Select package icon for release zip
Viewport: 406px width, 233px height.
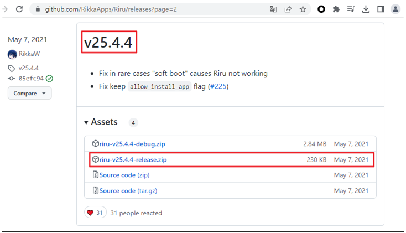pyautogui.click(x=96, y=159)
